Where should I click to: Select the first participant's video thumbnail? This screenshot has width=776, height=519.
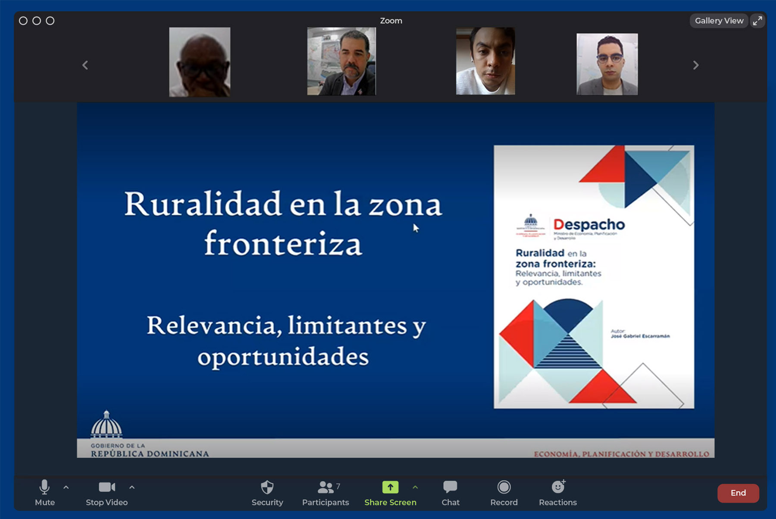[x=200, y=62]
